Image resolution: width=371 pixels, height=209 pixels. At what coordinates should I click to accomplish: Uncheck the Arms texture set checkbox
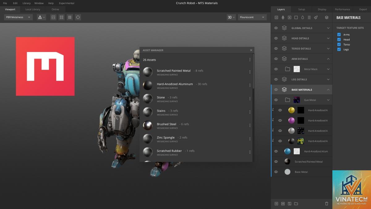point(339,35)
